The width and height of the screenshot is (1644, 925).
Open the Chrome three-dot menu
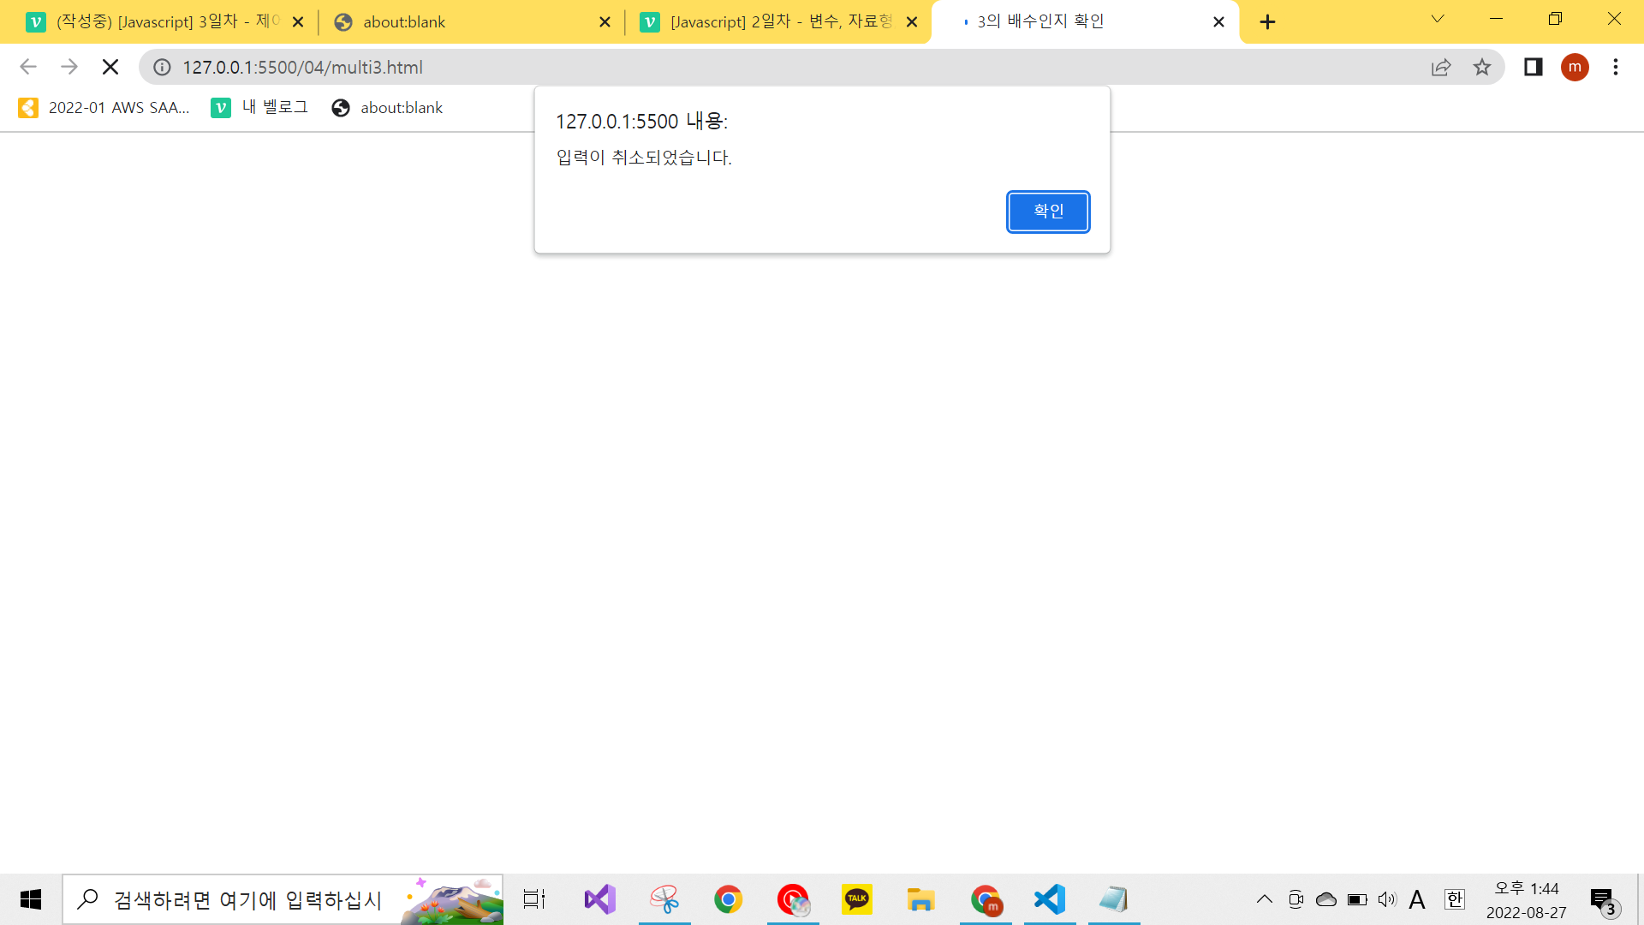click(x=1616, y=67)
